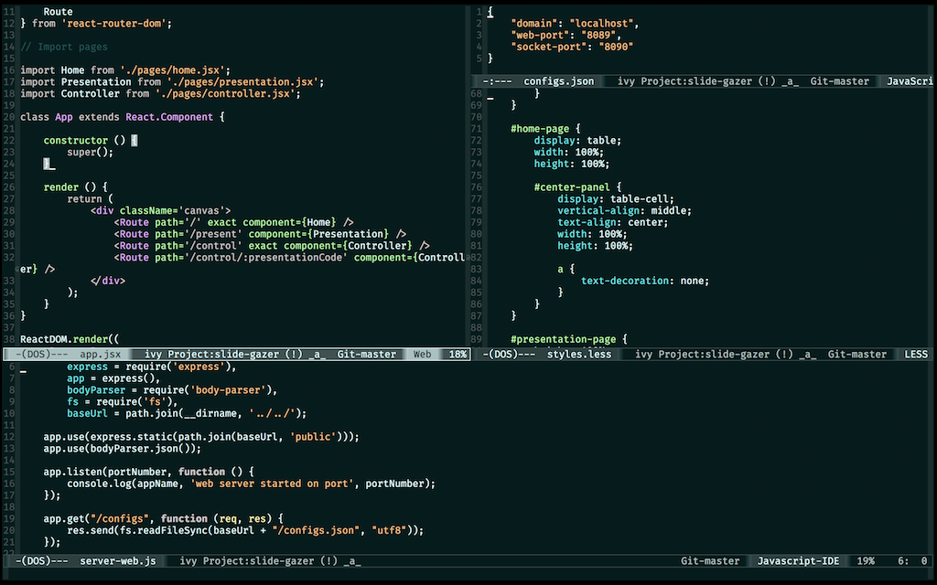Click the 'public' string in express.static
This screenshot has width=937, height=585.
(313, 436)
